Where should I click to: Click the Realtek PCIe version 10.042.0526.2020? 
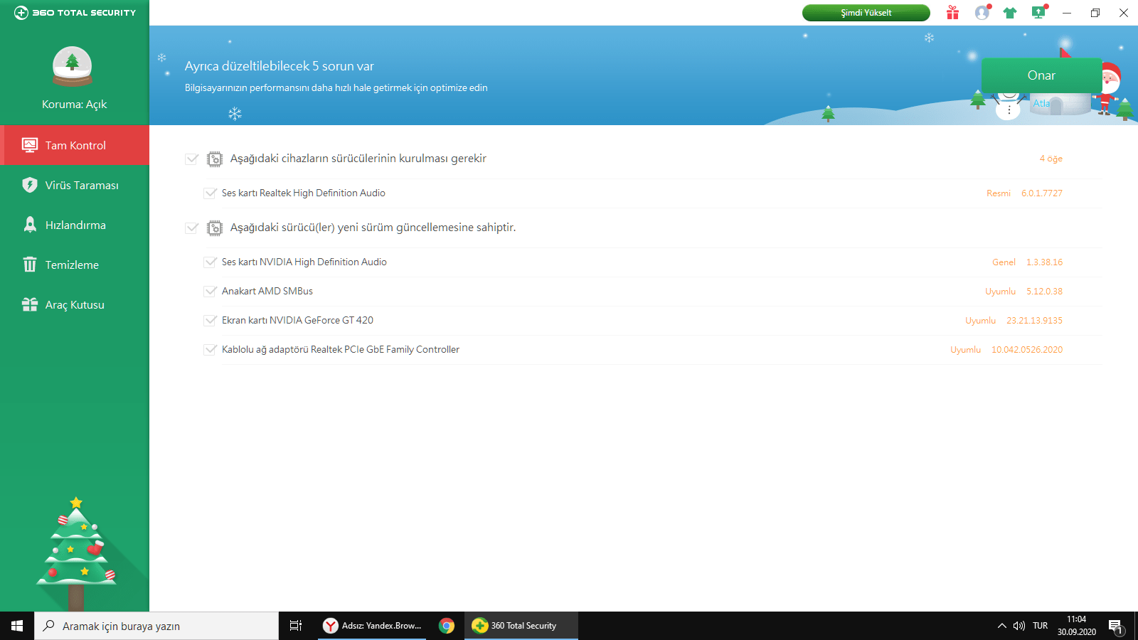(1027, 350)
